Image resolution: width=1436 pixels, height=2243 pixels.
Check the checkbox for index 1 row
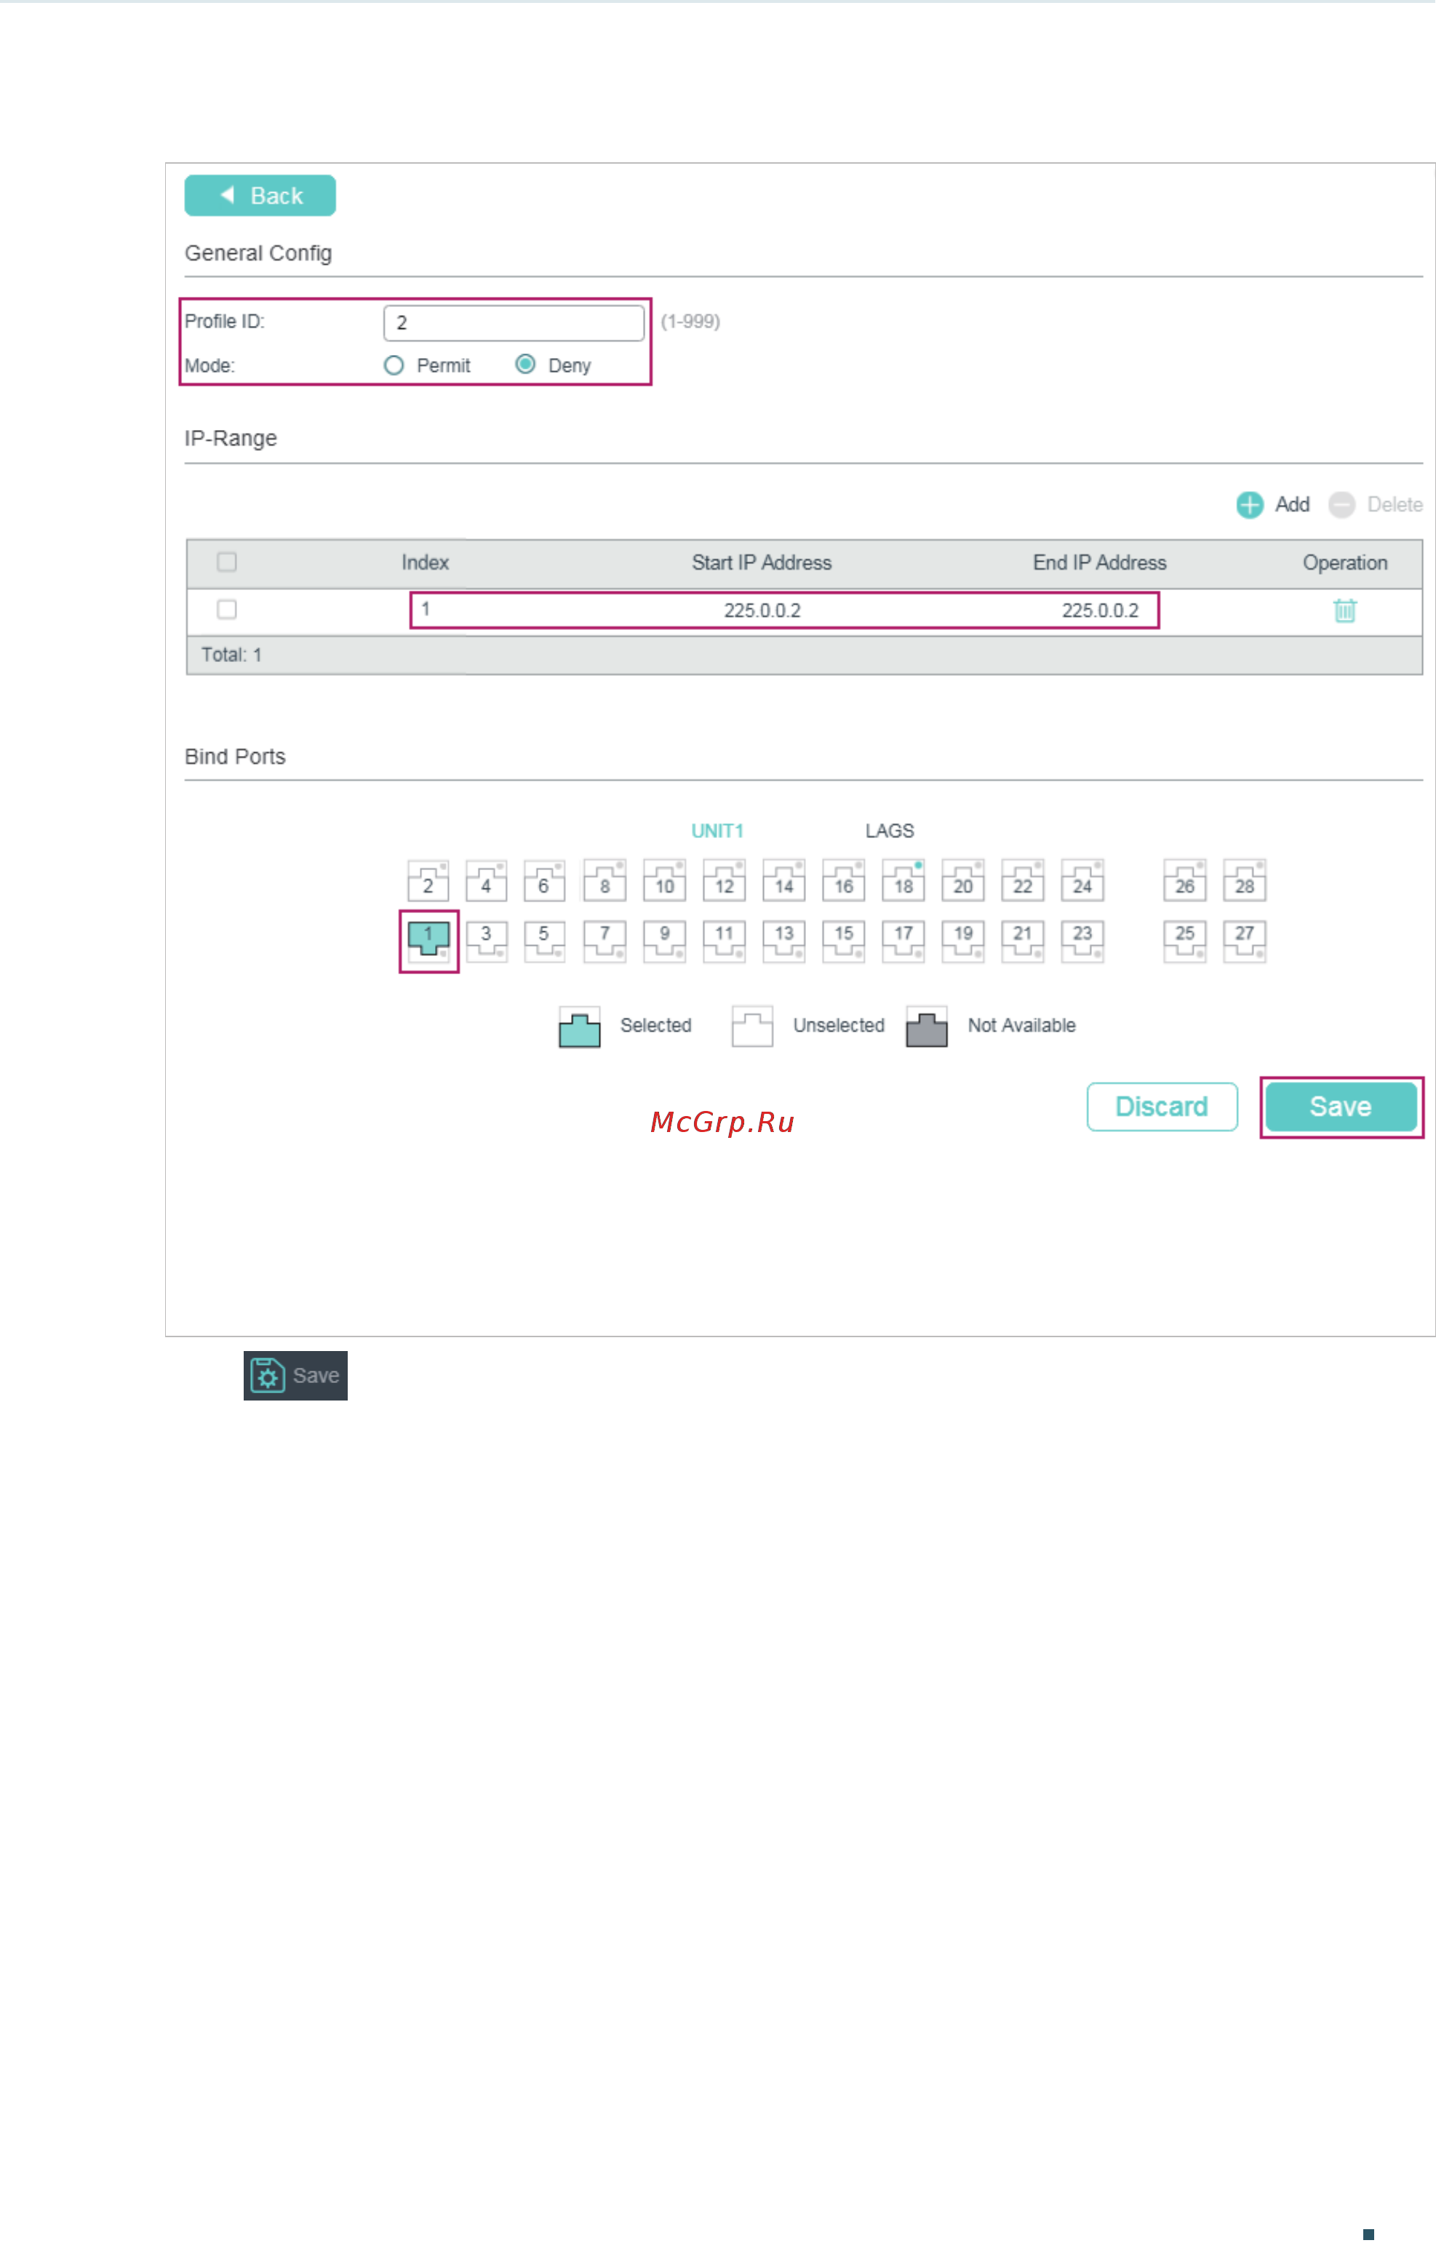point(226,610)
